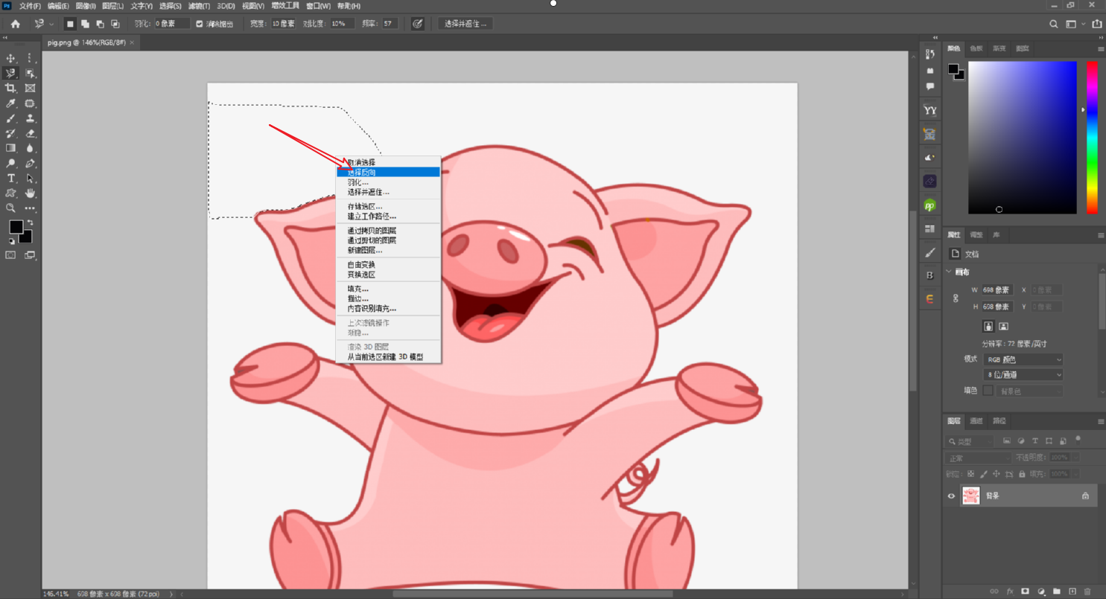This screenshot has width=1106, height=599.
Task: Select the Pen tool
Action: click(30, 163)
